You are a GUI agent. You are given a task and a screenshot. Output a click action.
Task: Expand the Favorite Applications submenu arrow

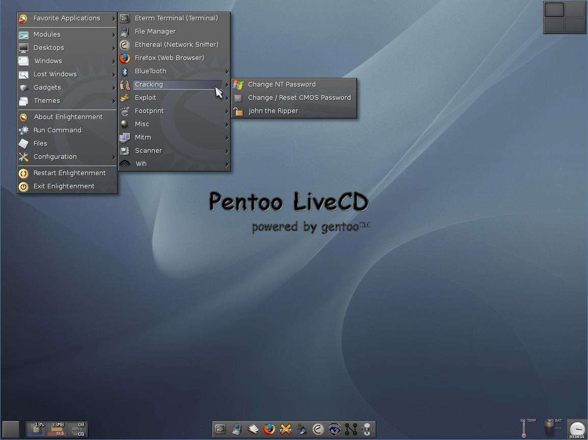tap(114, 18)
